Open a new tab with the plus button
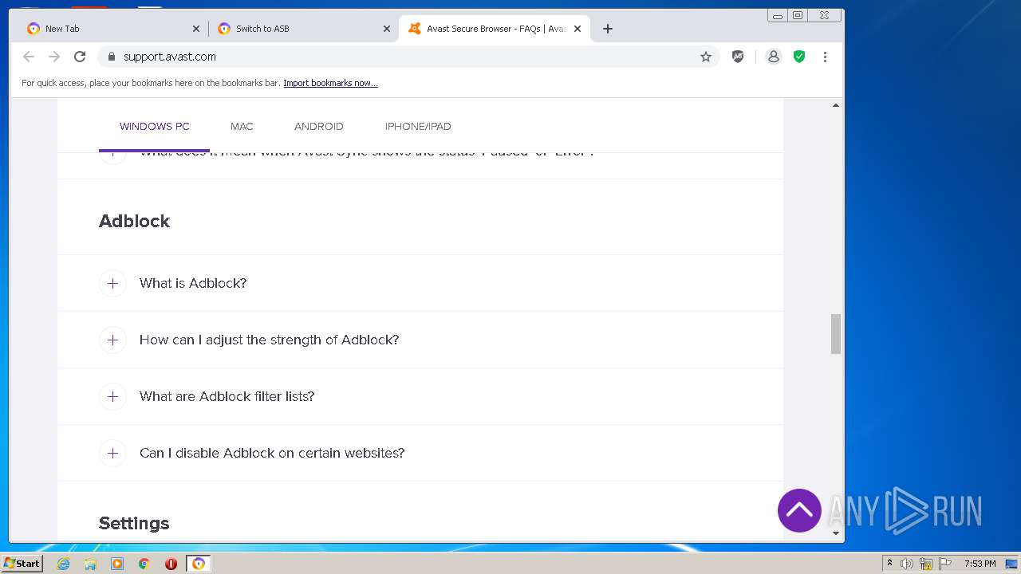The image size is (1021, 574). pyautogui.click(x=608, y=29)
